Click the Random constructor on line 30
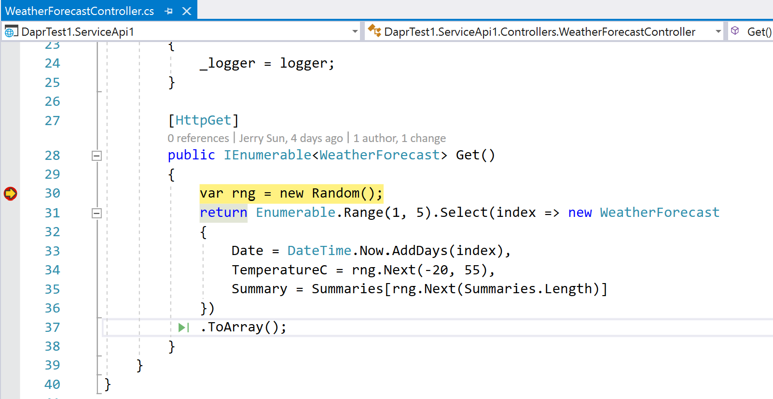Screen dimensions: 773x399 coord(336,193)
